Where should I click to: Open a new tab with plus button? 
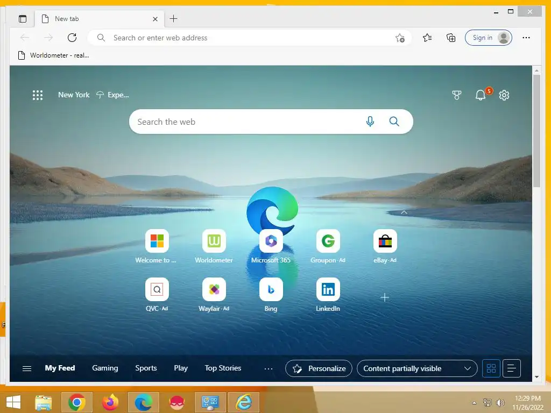[x=173, y=19]
